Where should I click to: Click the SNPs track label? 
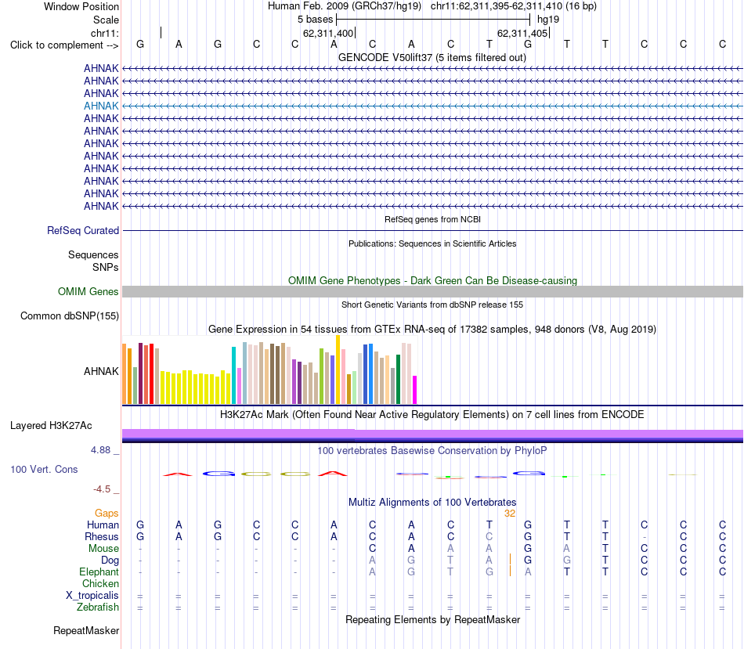(x=106, y=267)
